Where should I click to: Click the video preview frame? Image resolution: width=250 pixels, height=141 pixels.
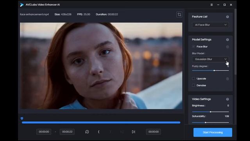(x=101, y=66)
